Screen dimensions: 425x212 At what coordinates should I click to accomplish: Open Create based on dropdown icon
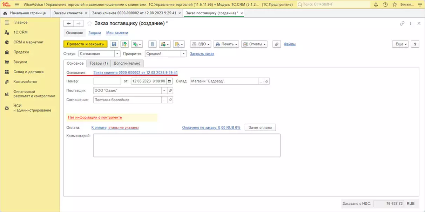(137, 44)
